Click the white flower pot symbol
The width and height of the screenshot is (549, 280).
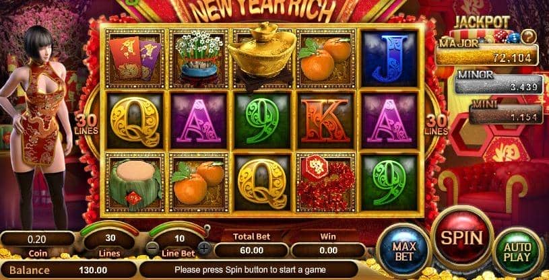pos(199,59)
